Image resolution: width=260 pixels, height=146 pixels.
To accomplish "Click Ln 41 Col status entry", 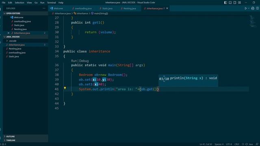I will (x=206, y=144).
